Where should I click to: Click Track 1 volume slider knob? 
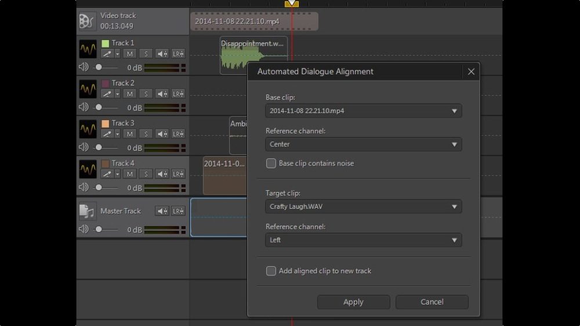(x=99, y=67)
